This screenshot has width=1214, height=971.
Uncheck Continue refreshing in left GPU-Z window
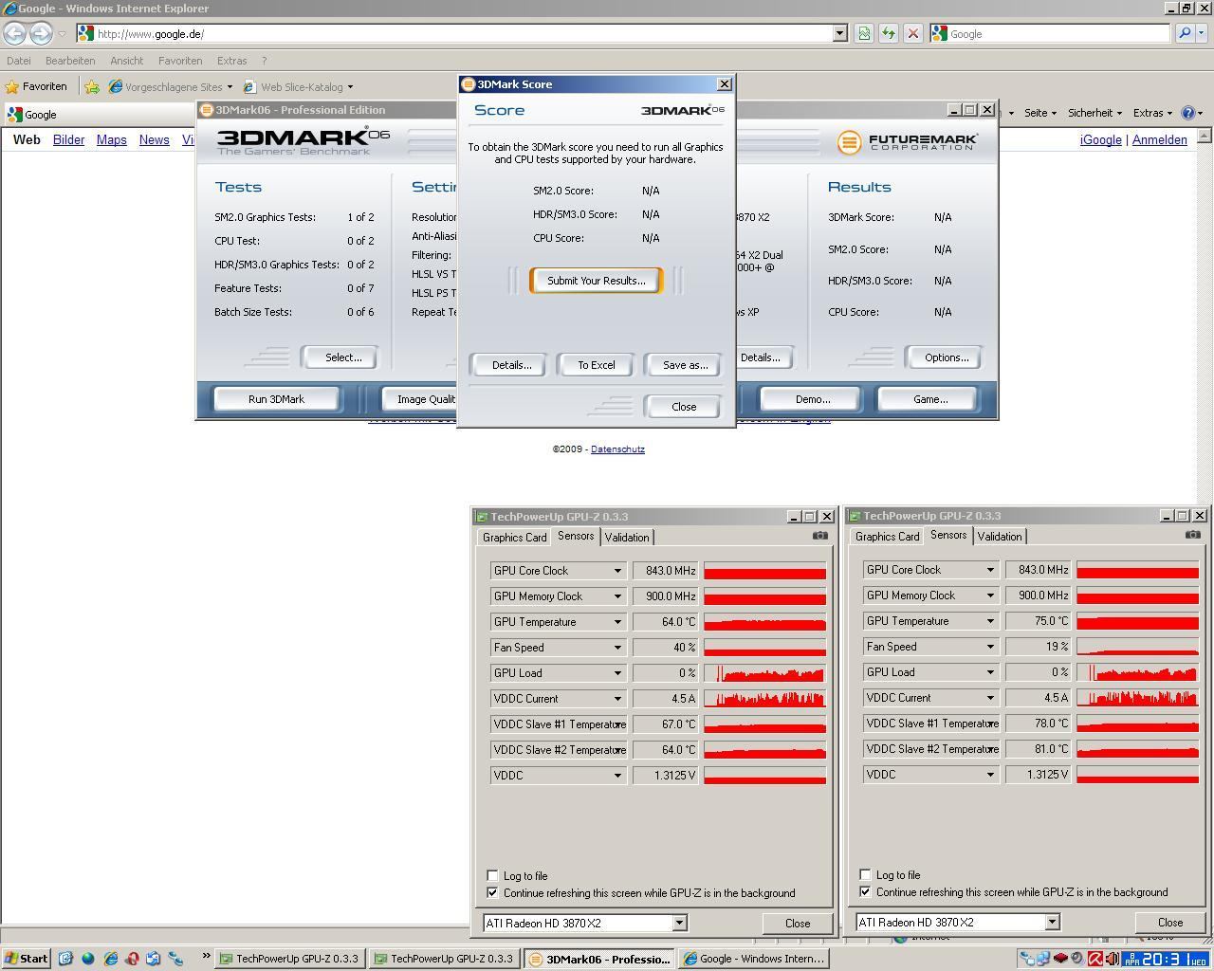tap(492, 893)
